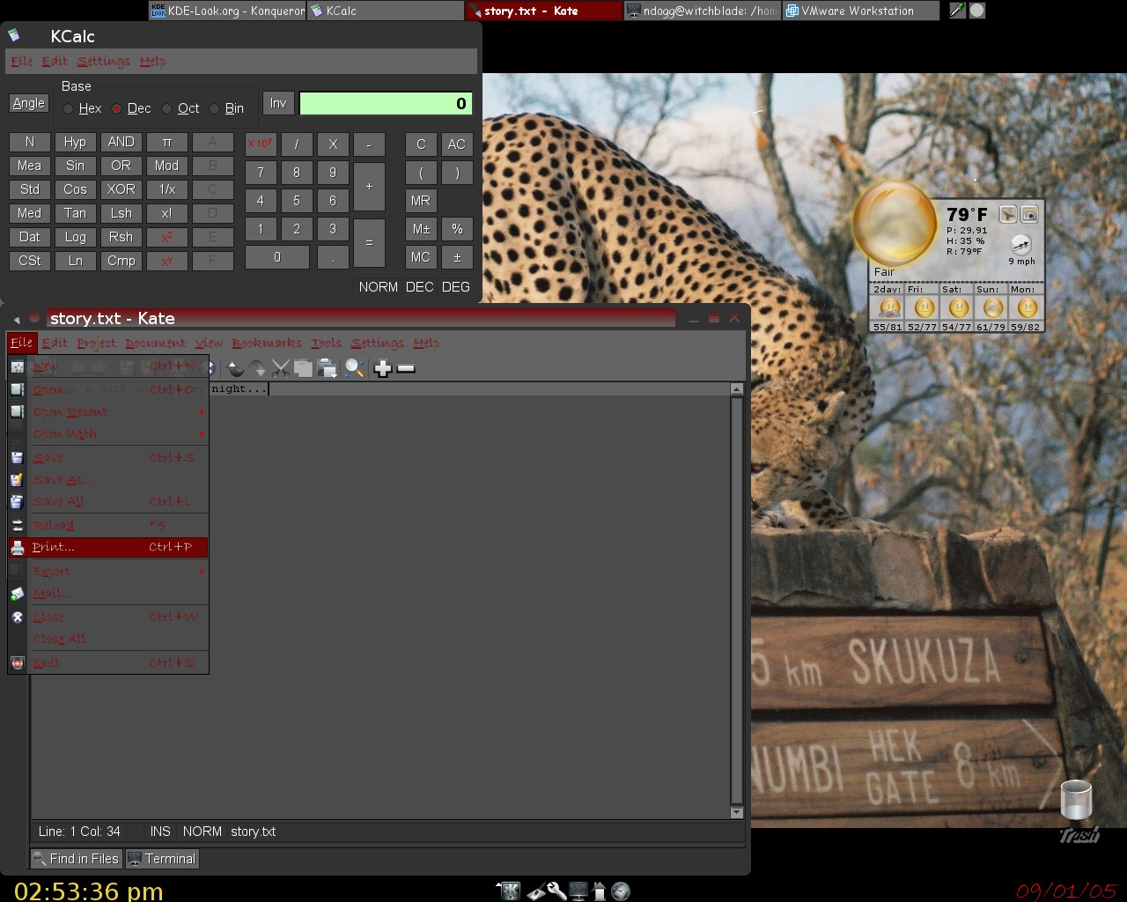Click the Print icon in Kate File menu
The height and width of the screenshot is (902, 1127).
click(18, 548)
